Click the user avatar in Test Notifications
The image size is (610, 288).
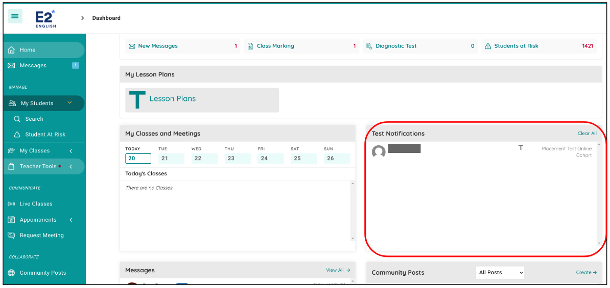[379, 152]
